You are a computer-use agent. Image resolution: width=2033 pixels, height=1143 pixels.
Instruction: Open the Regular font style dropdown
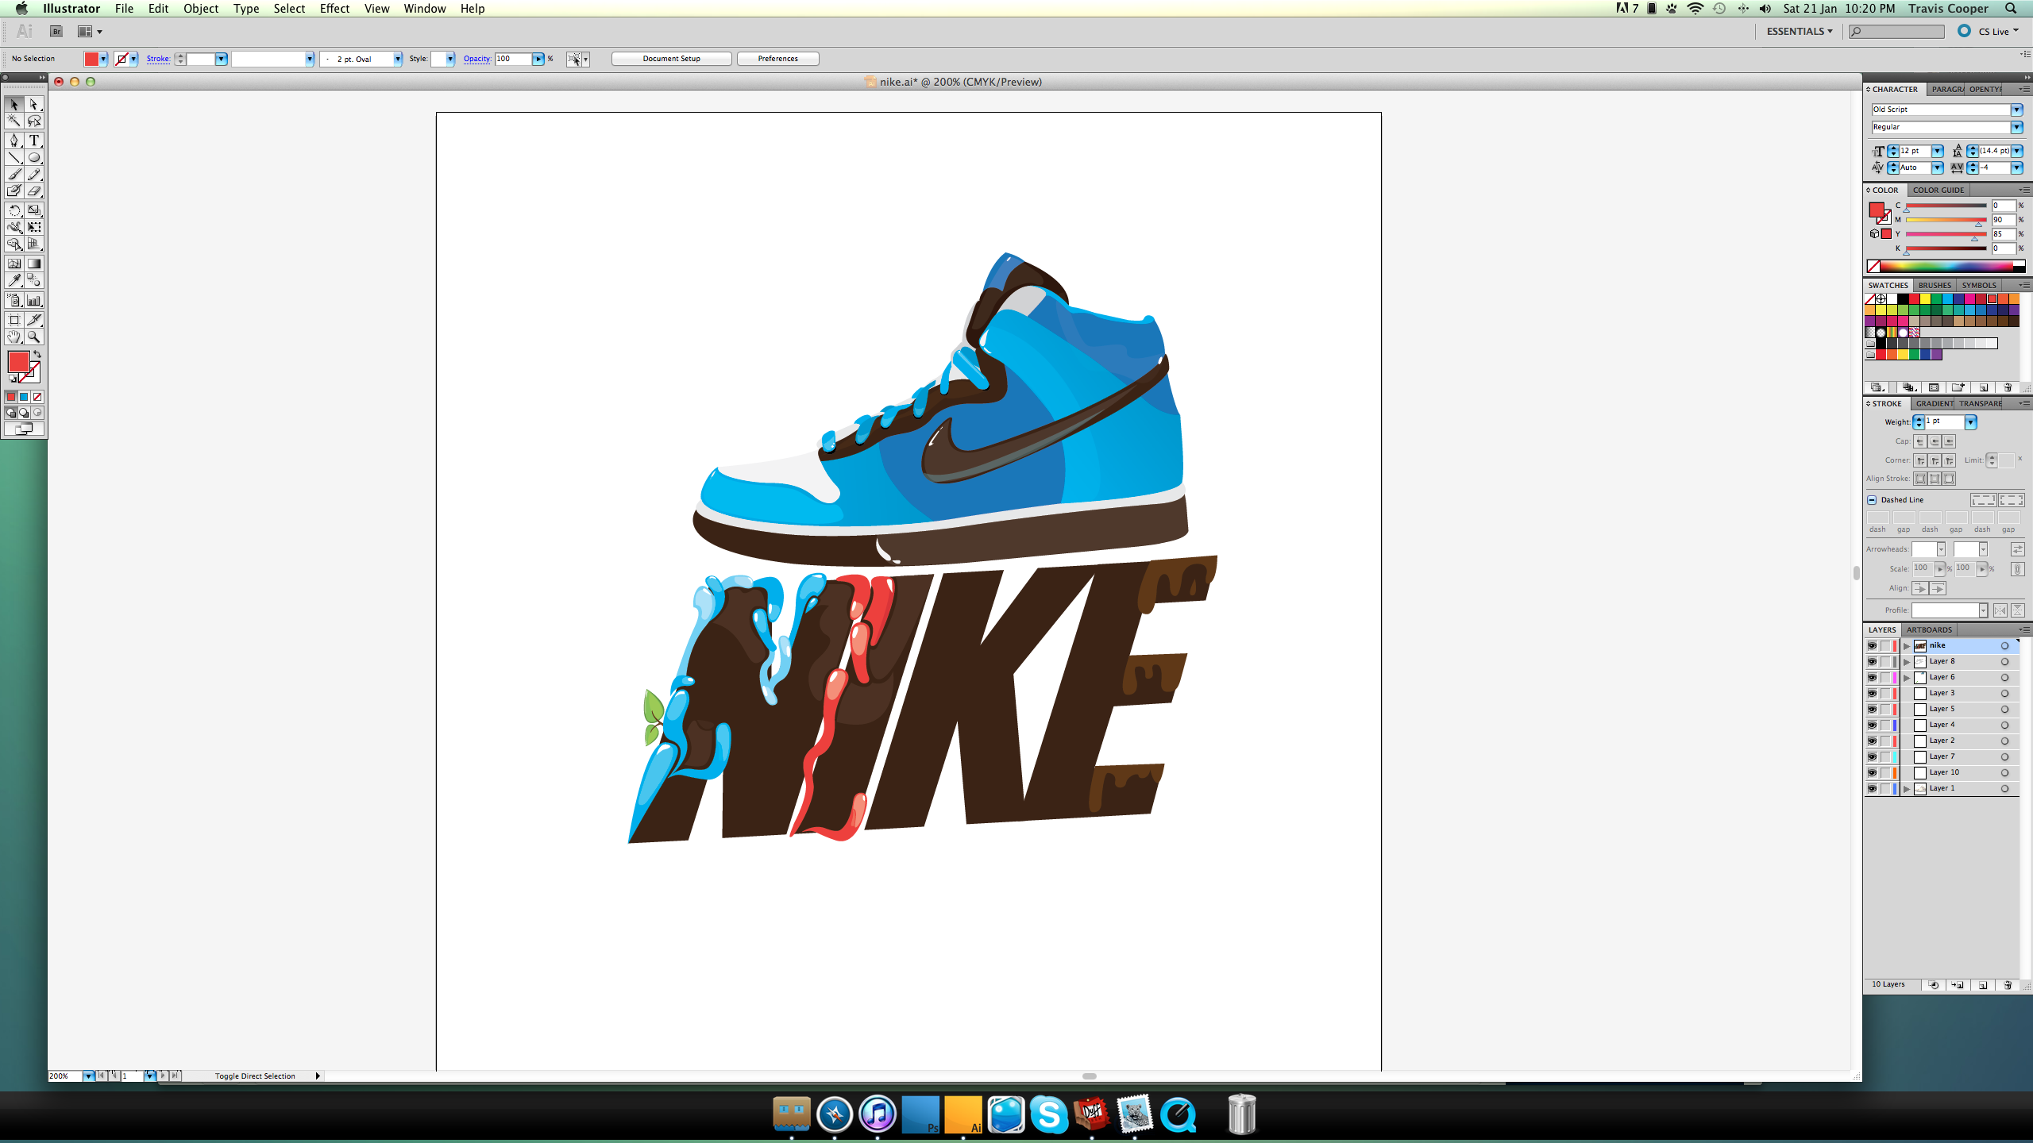tap(2016, 127)
